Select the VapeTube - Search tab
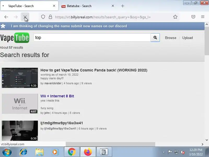Viewport: 209px width, 157px height. pyautogui.click(x=29, y=6)
